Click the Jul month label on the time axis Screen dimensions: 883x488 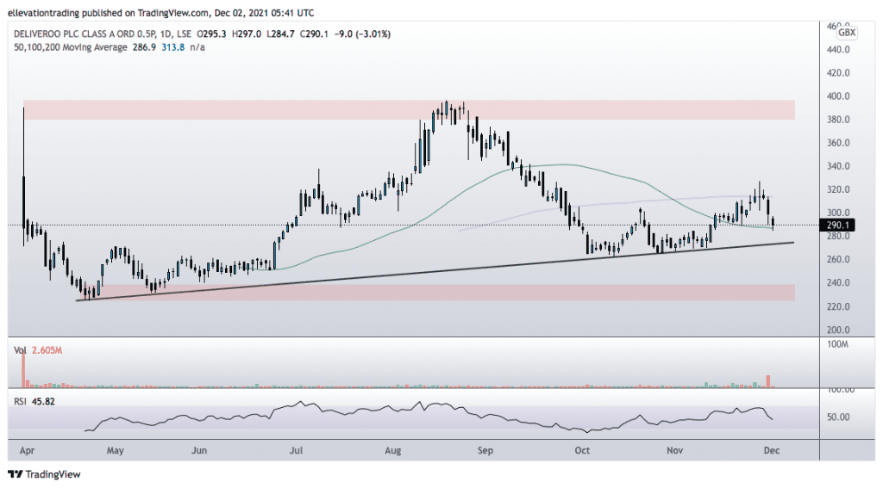297,450
